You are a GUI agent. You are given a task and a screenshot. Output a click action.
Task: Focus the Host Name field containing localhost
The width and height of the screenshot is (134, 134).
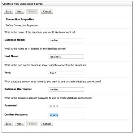pyautogui.click(x=66, y=57)
